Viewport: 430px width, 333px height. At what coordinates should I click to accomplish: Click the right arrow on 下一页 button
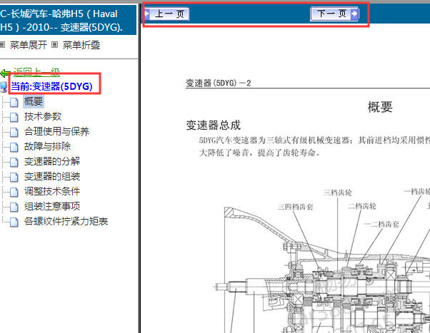click(354, 14)
